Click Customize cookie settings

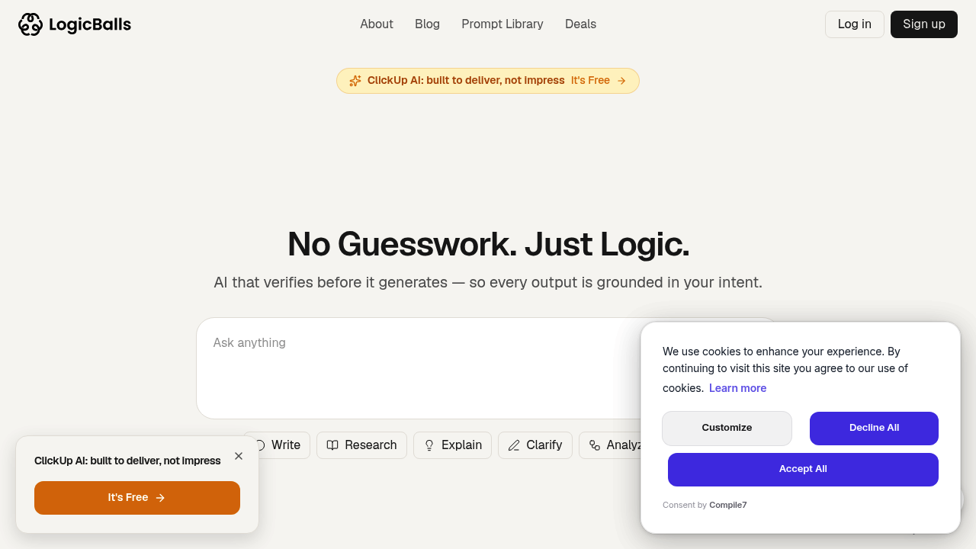point(727,429)
